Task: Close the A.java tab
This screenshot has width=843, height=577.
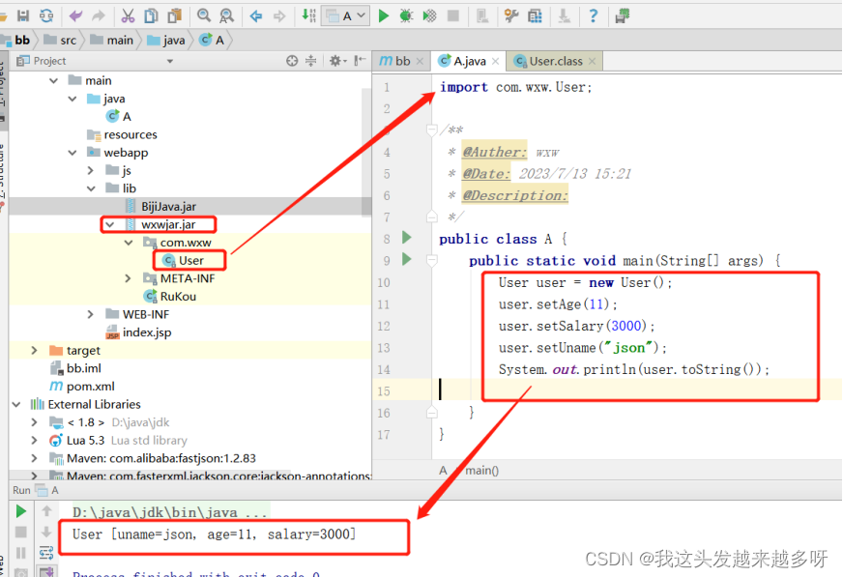Action: point(496,61)
